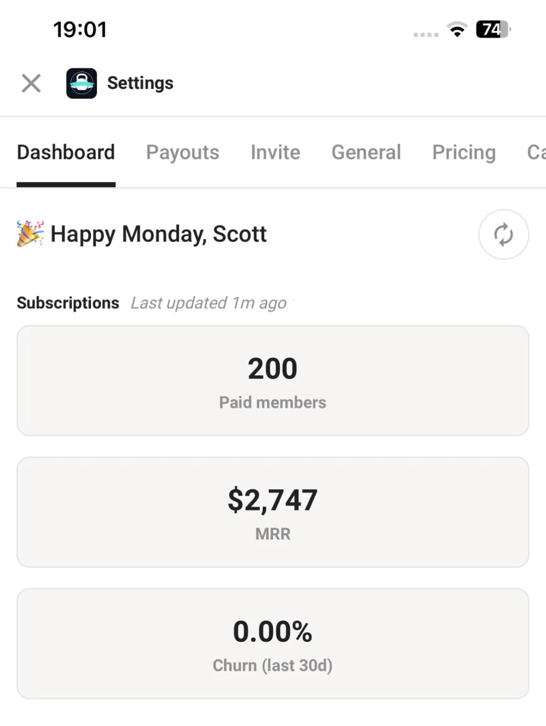This screenshot has height=726, width=546.
Task: Tap the $2,747 MRR card
Action: tap(273, 512)
